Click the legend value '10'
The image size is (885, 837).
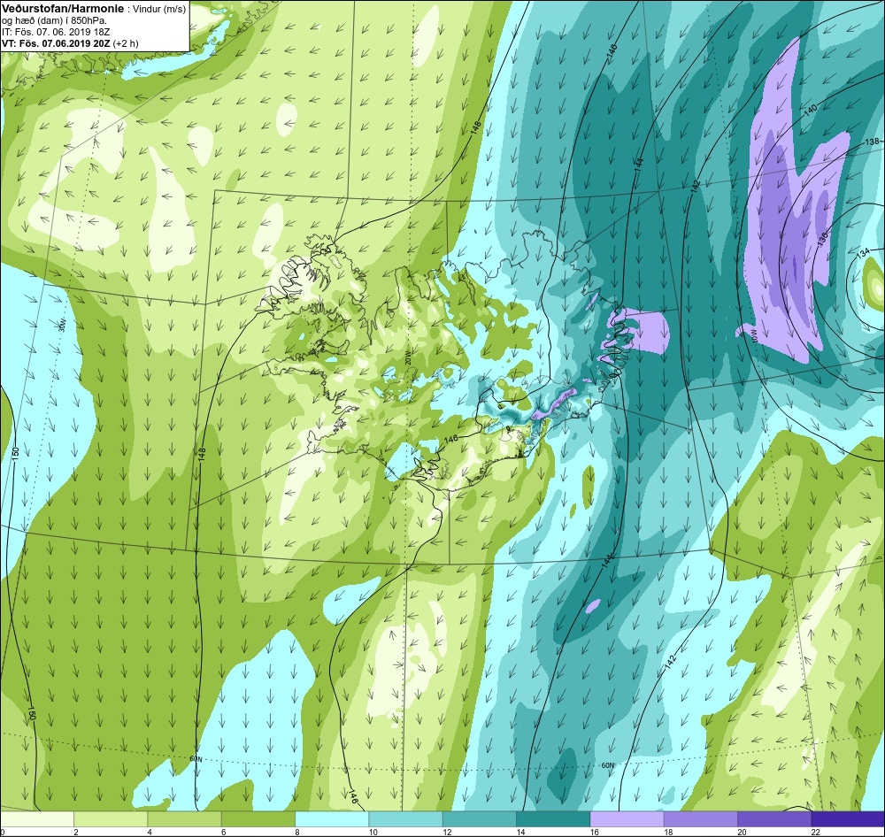coord(373,832)
